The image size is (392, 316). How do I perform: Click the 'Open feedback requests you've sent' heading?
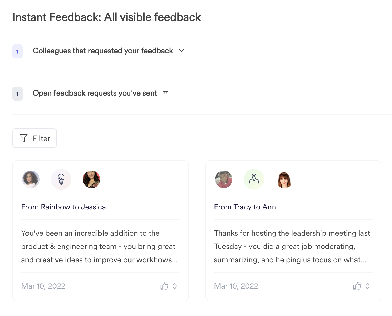(95, 93)
